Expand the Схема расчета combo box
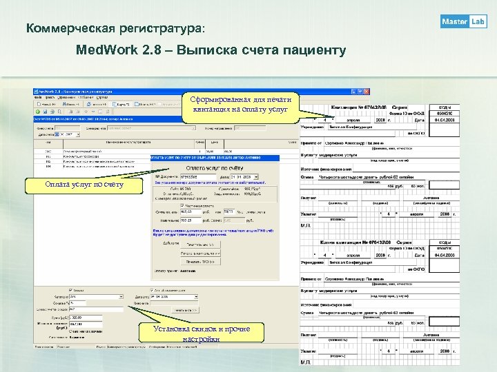Image resolution: width=497 pixels, height=372 pixels. (193, 128)
